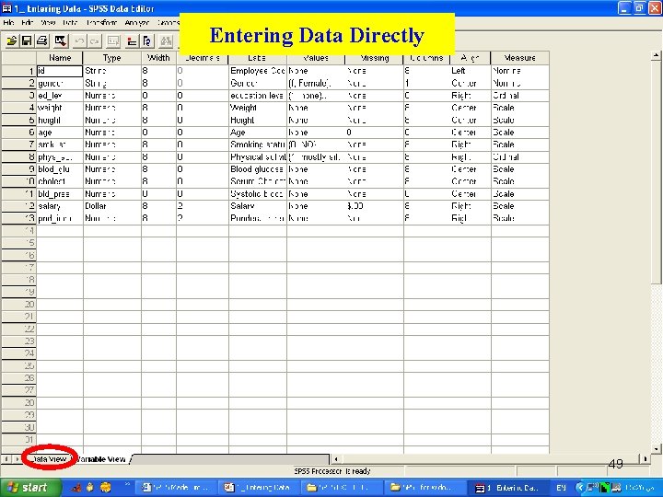Viewport: 663px width, 497px height.
Task: Click the Go to Case toolbar icon
Action: coord(132,41)
